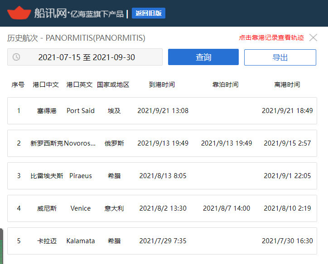The width and height of the screenshot is (328, 264).
Task: Click the 塞得港 port name
Action: (47, 111)
